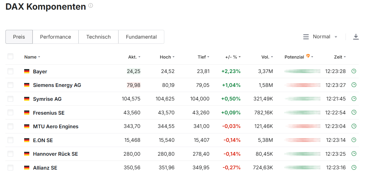This screenshot has height=172, width=370.
Task: Sort by the Zeit column header
Action: click(340, 57)
